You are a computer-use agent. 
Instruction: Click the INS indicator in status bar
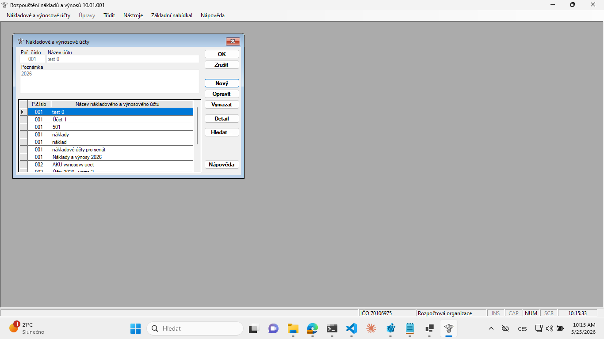tap(496, 313)
